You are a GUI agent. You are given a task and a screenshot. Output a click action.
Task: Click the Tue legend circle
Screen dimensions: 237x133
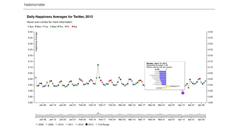coord(43,27)
